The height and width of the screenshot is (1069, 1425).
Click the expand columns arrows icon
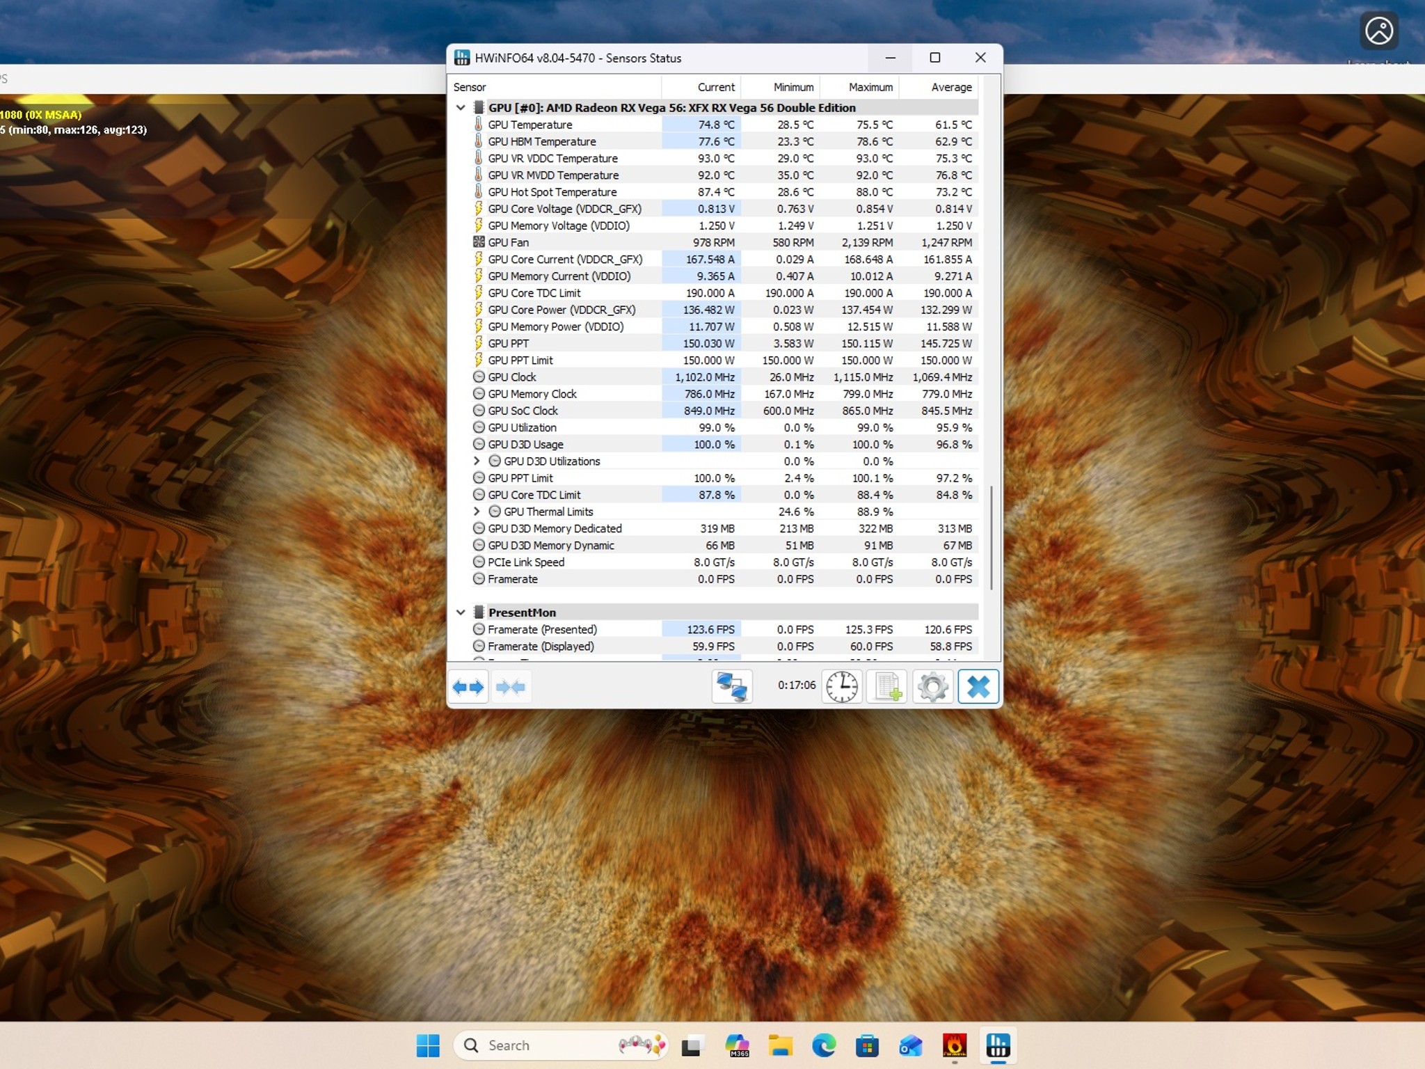(468, 687)
